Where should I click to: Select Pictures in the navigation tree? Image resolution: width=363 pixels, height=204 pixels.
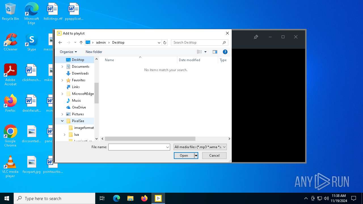78,114
